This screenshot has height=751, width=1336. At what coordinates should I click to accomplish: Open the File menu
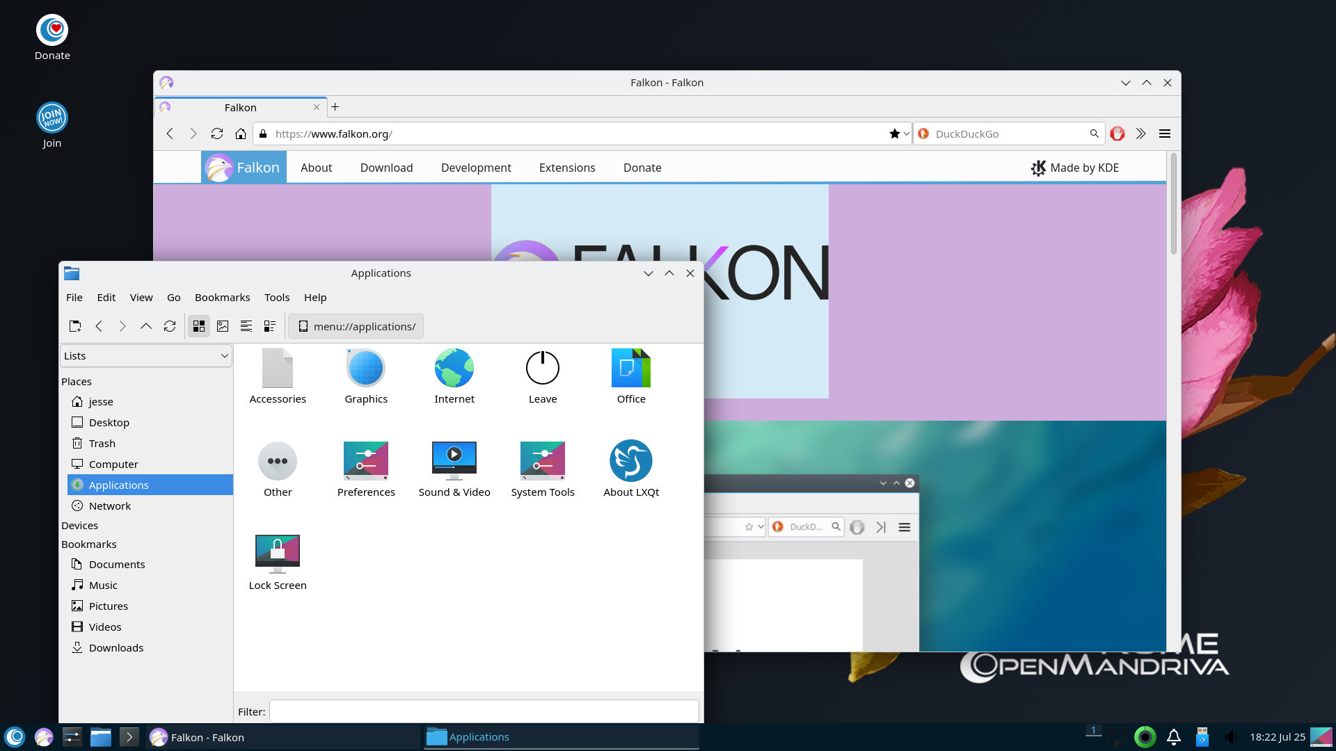click(x=74, y=298)
